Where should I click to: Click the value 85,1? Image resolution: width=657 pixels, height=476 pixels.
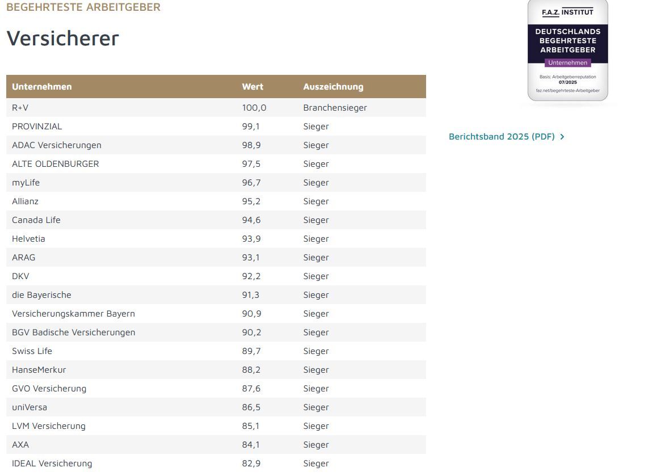[x=251, y=426]
